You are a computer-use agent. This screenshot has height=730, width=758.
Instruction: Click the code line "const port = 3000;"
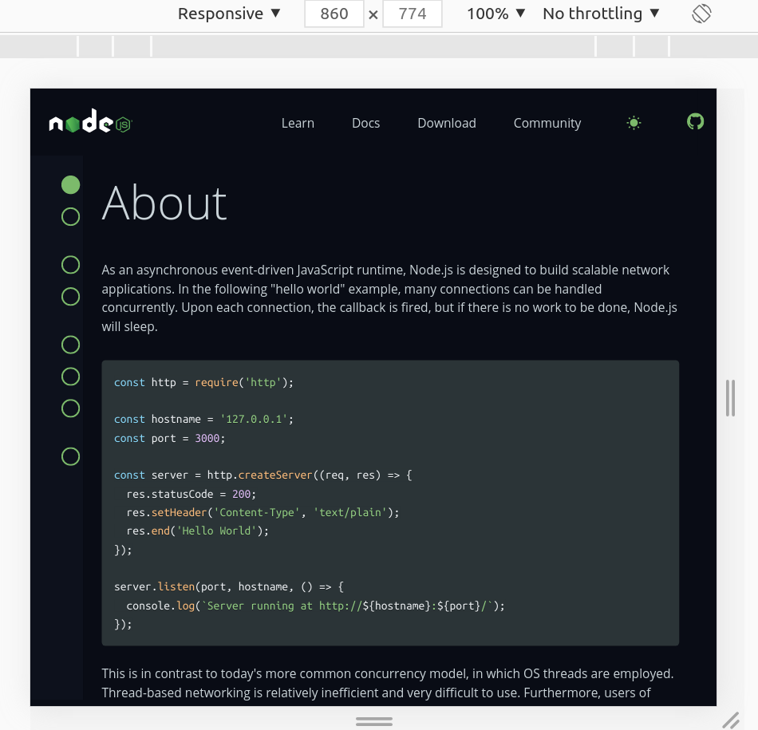(170, 439)
